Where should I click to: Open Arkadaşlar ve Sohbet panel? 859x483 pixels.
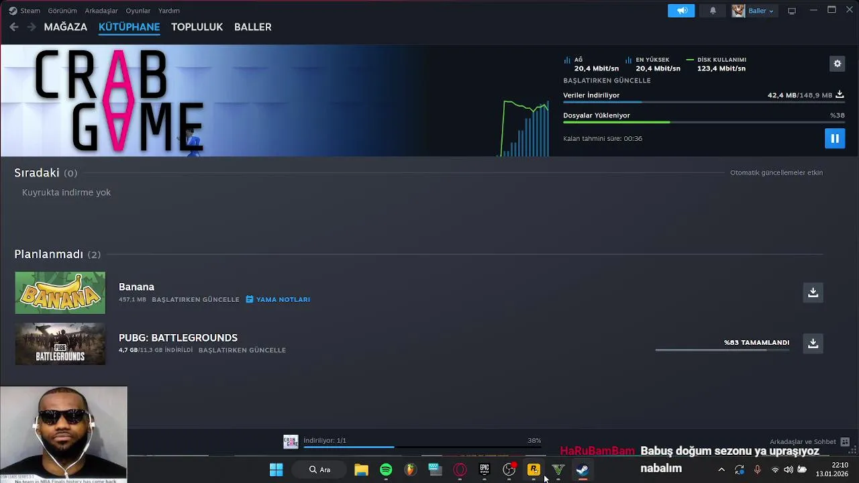803,442
